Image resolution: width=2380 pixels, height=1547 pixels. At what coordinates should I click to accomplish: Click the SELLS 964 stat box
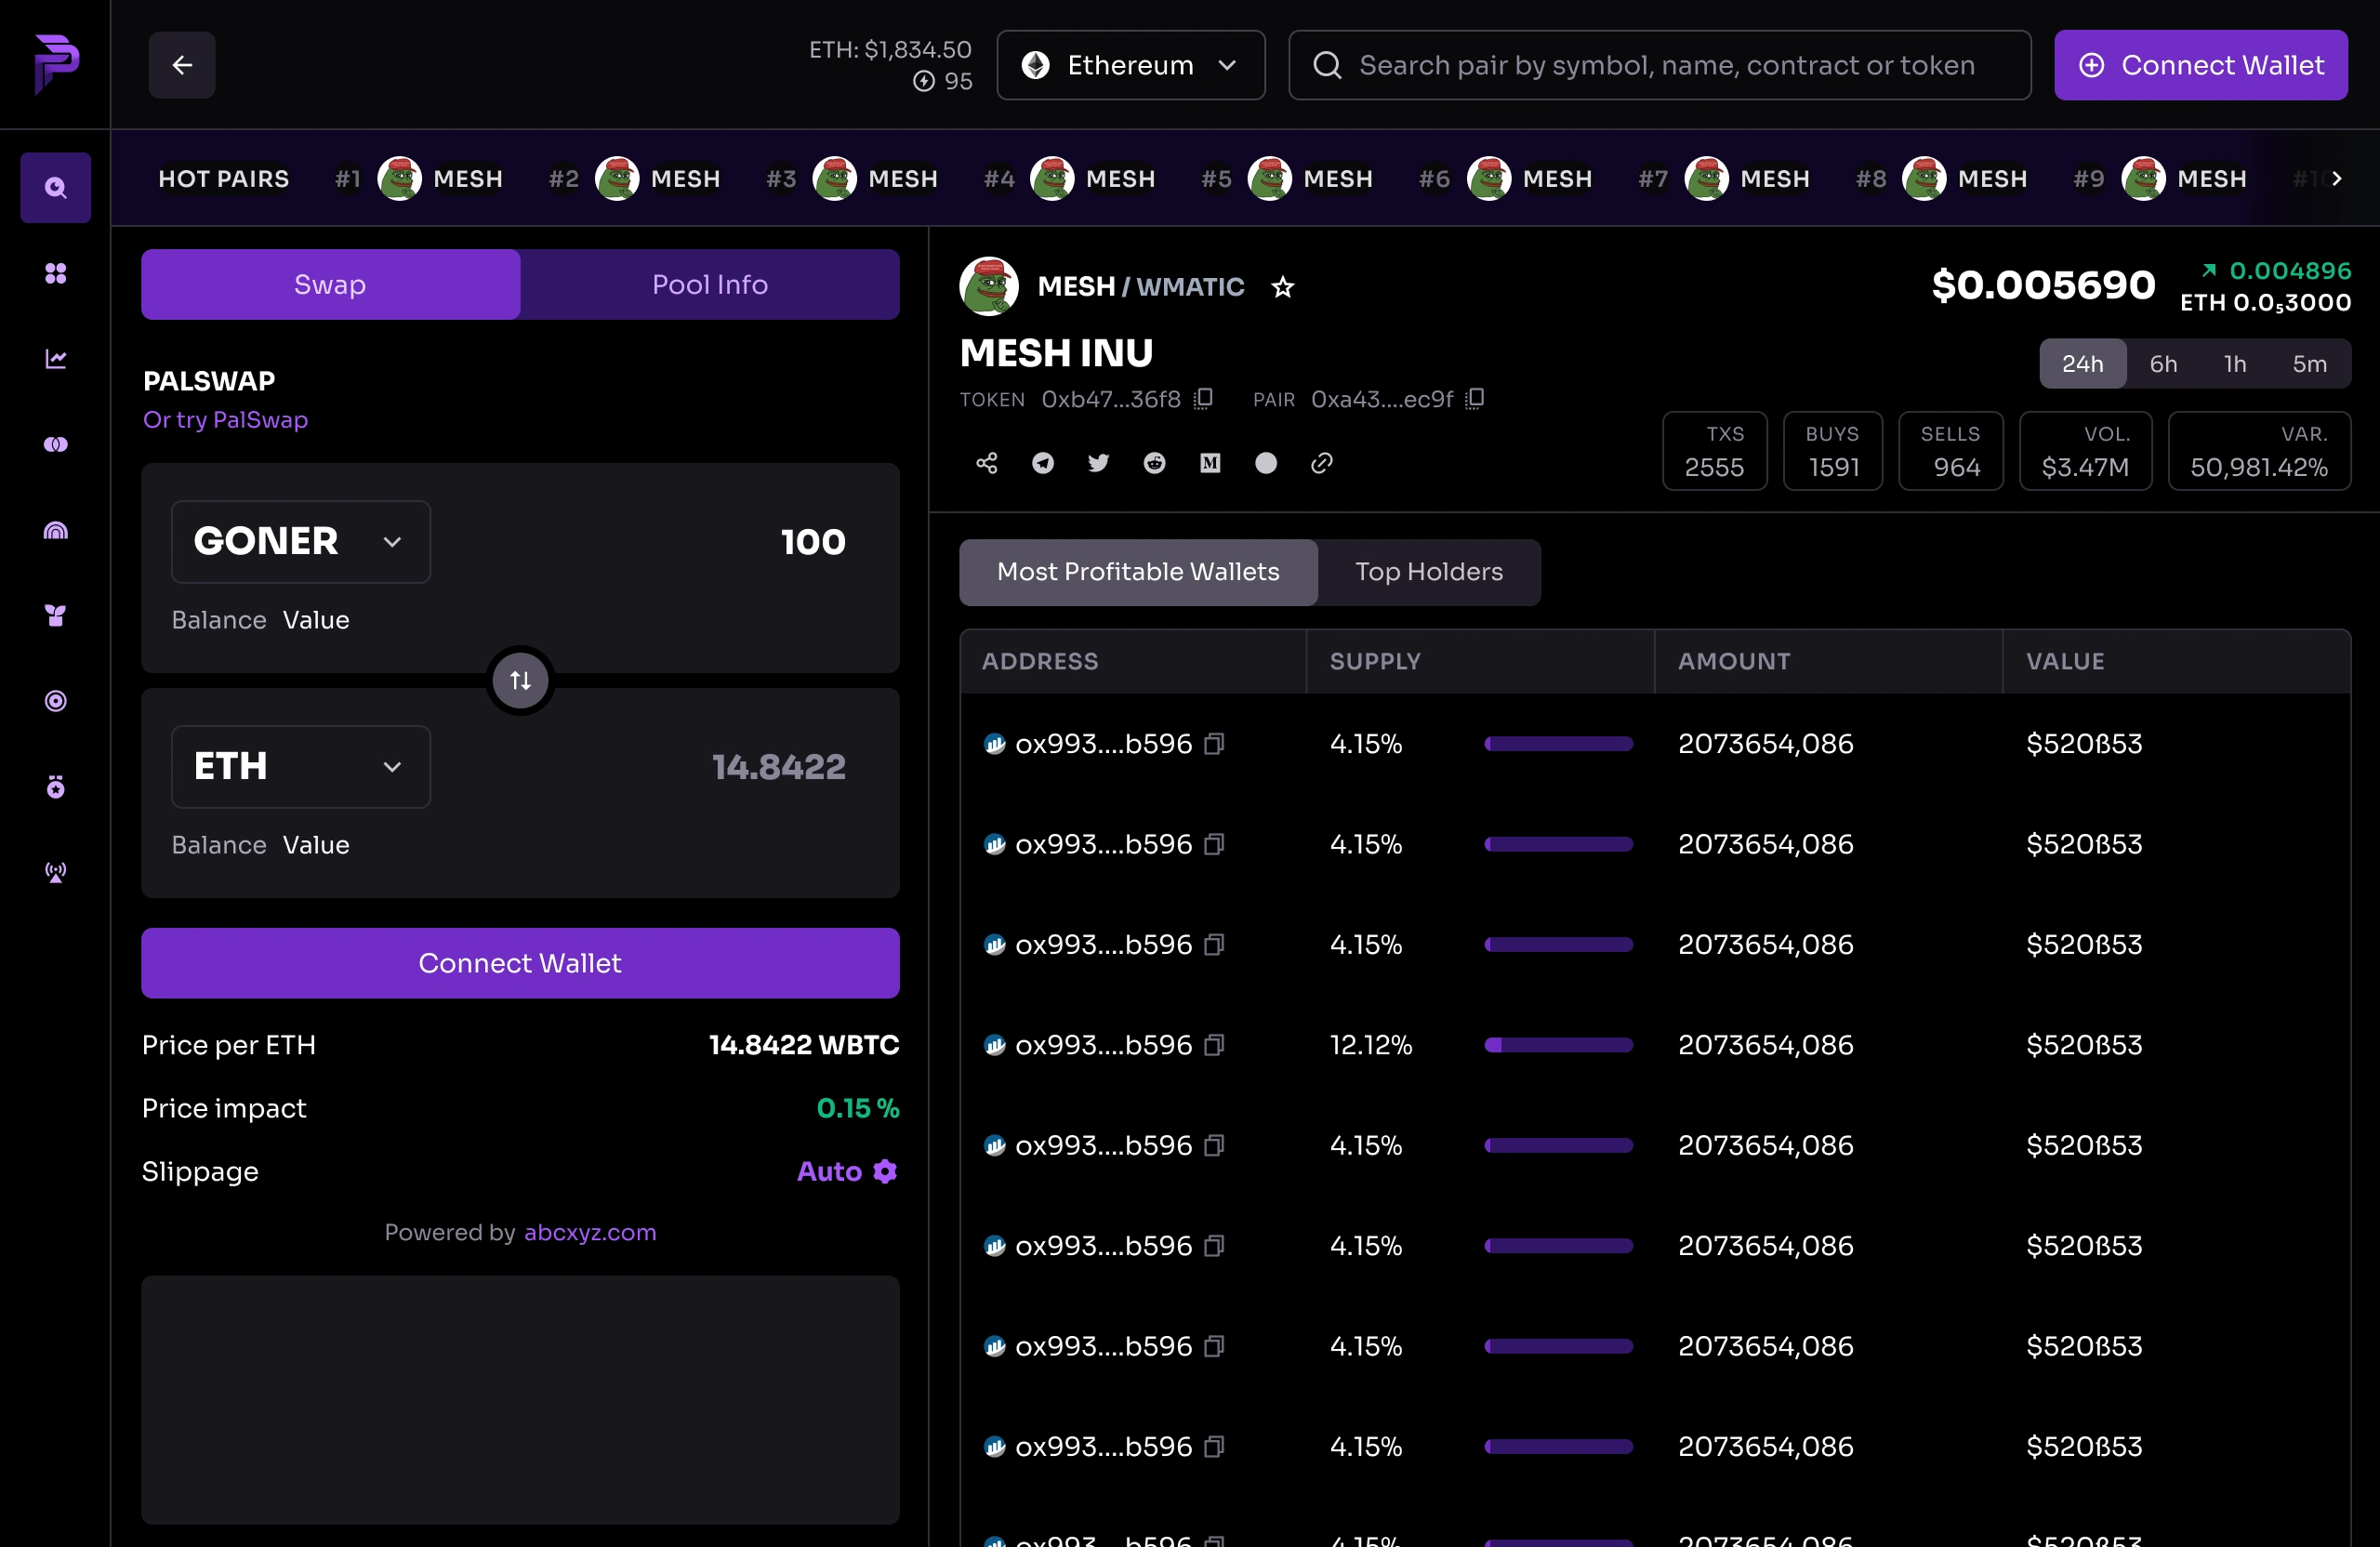pos(1951,451)
